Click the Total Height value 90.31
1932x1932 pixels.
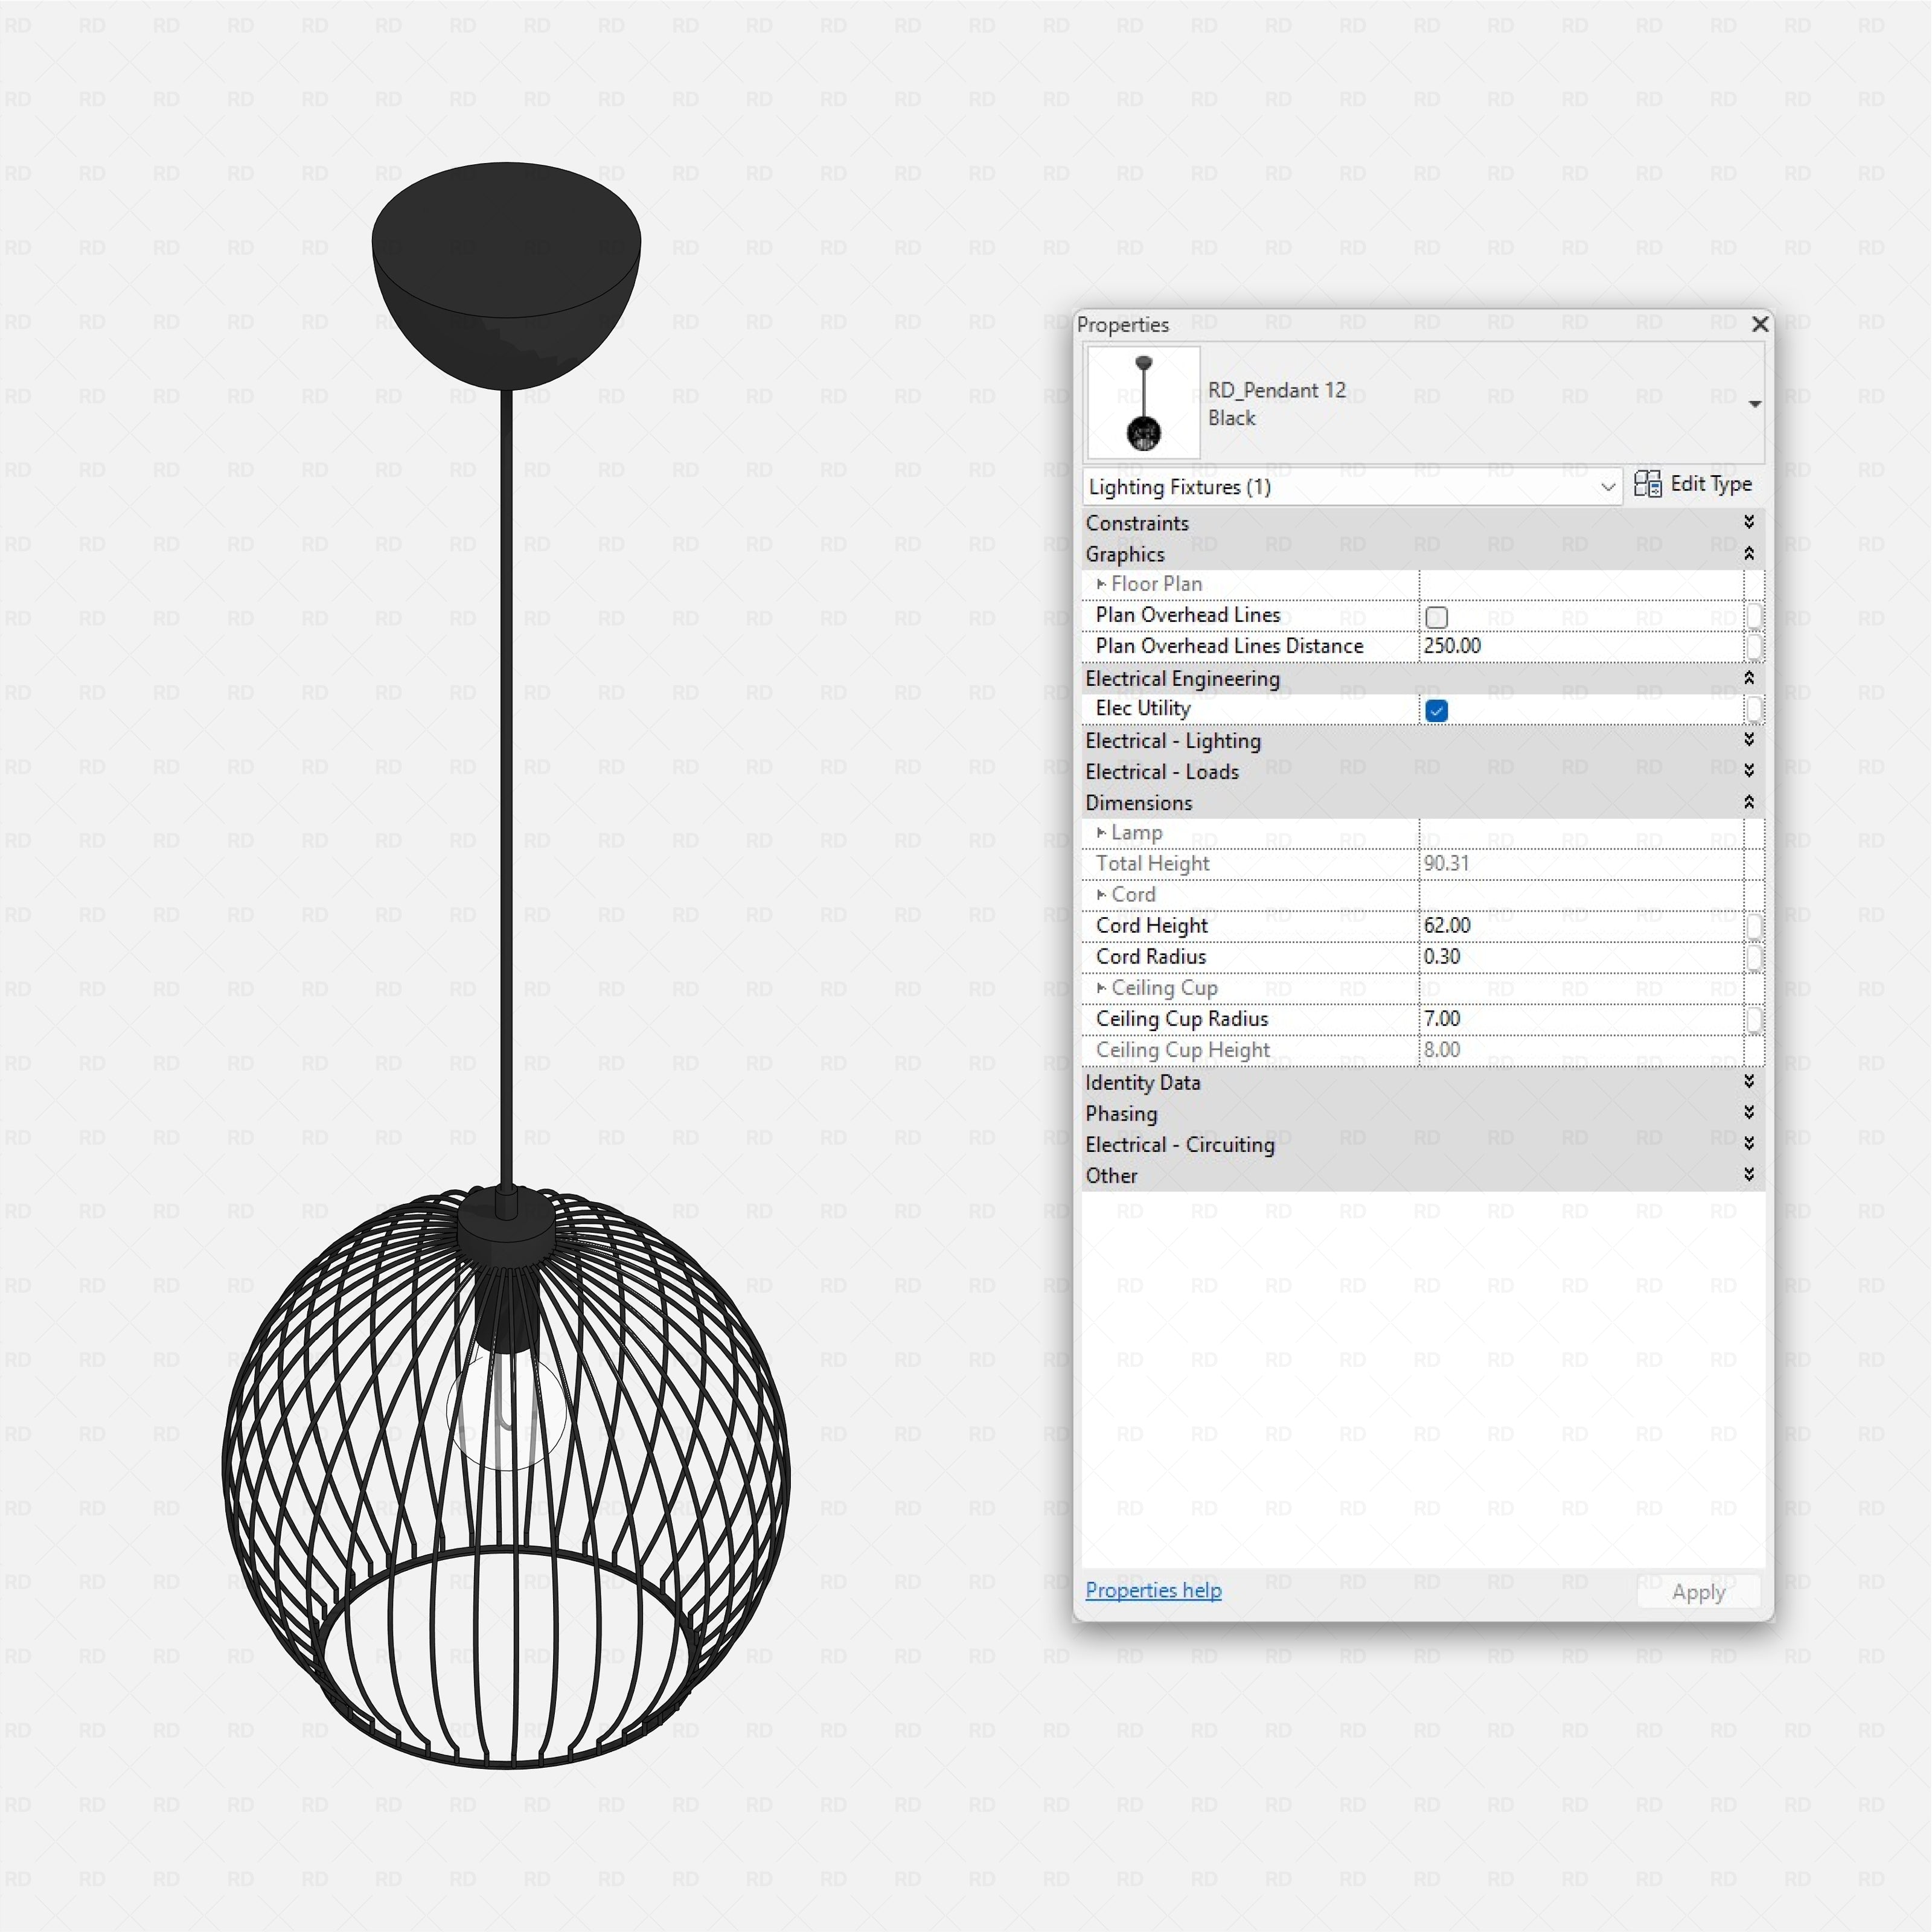click(x=1446, y=864)
